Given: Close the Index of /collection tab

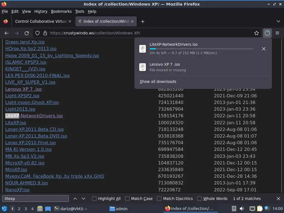Looking at the screenshot, I should coord(132,21).
